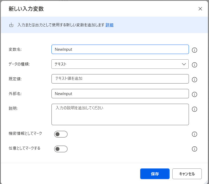
Task: Click inside the 説明 description text area
Action: [120, 114]
